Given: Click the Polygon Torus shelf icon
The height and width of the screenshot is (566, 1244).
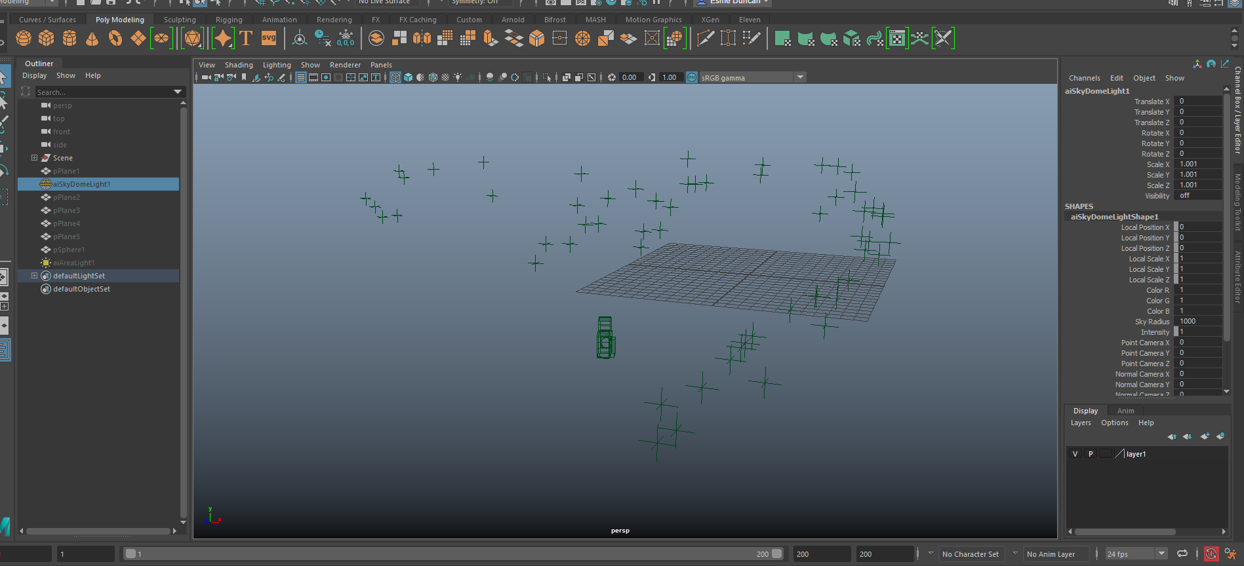Looking at the screenshot, I should tap(115, 39).
